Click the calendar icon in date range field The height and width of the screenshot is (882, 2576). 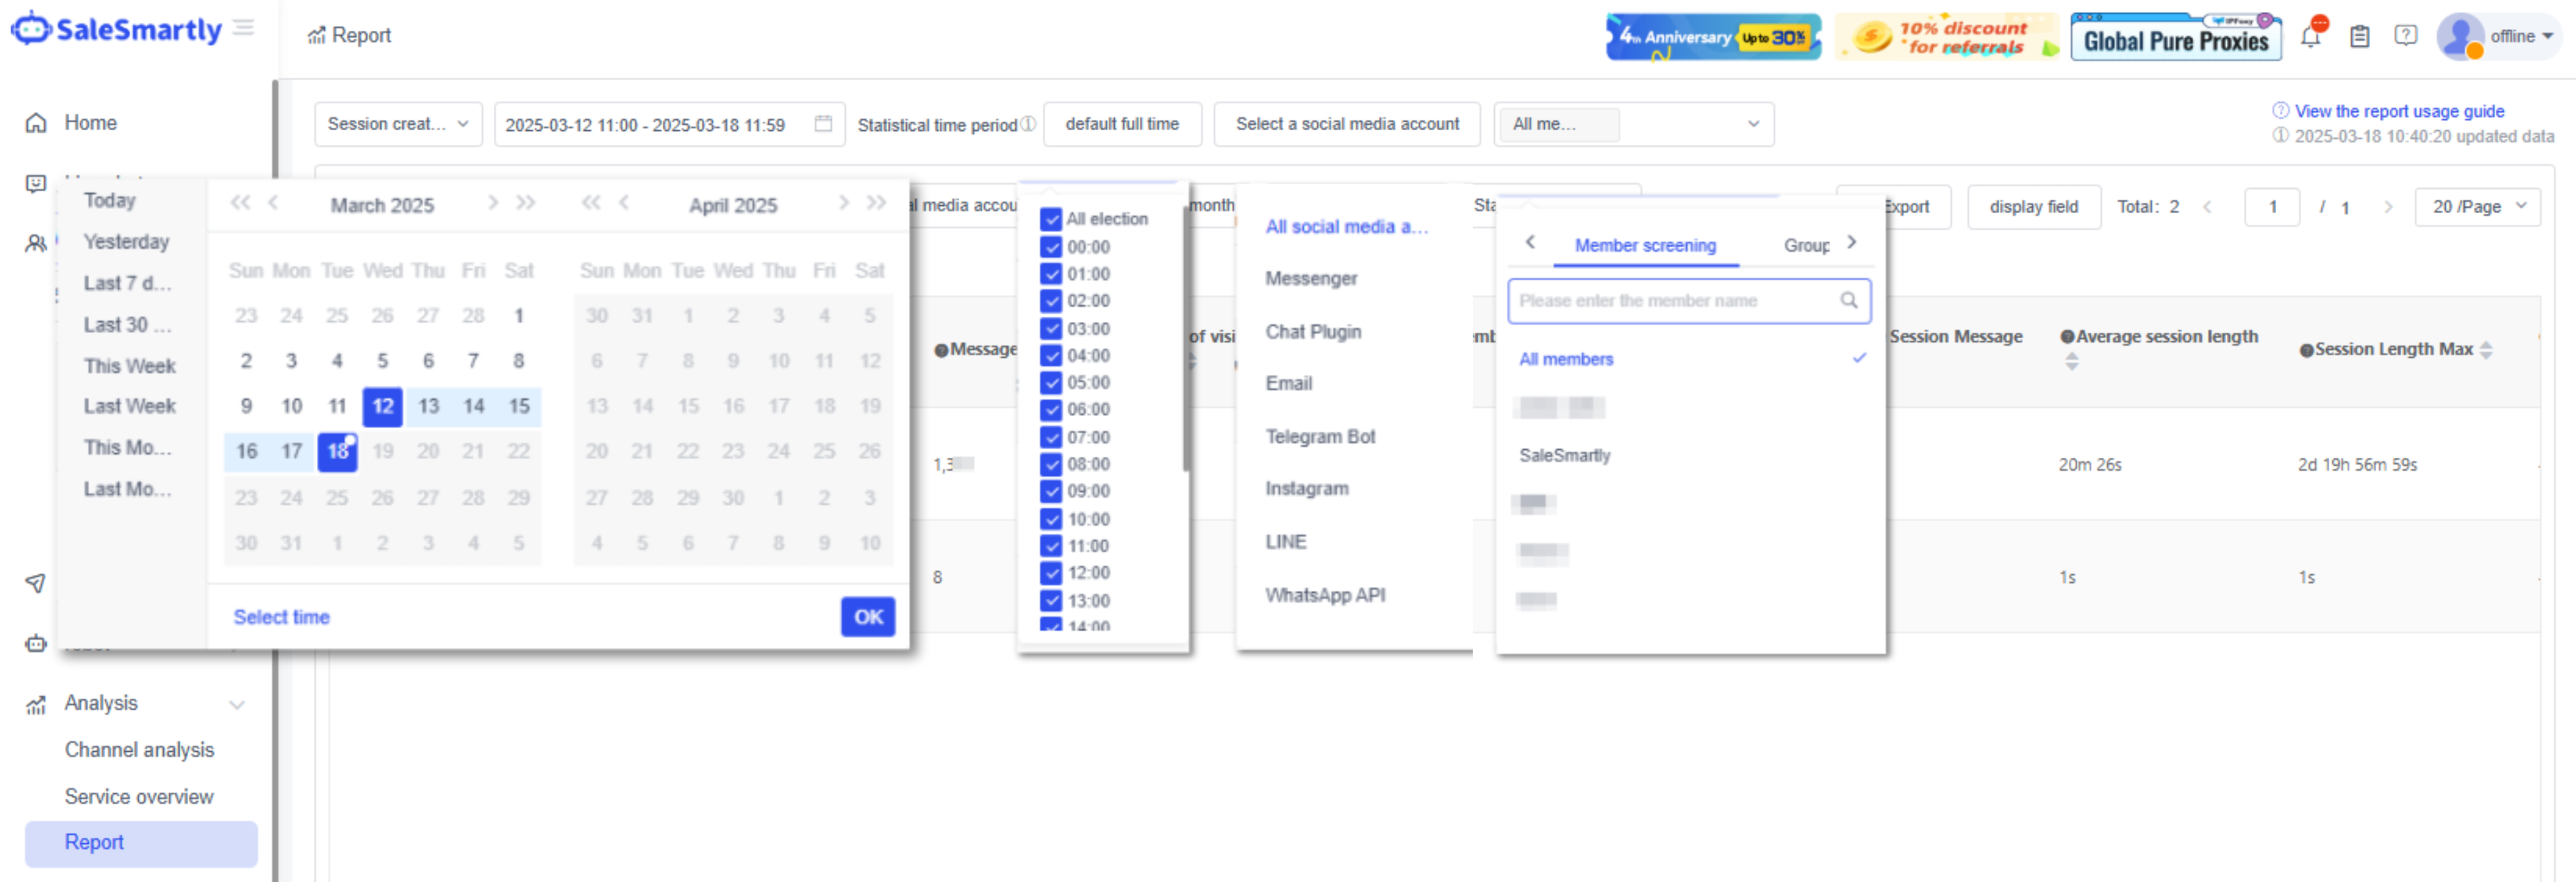(823, 124)
